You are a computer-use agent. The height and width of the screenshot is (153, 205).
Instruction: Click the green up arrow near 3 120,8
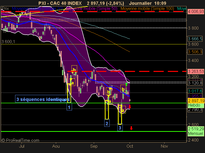[x=126, y=84]
